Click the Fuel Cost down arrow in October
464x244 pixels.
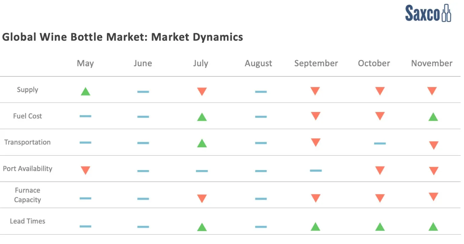[380, 116]
